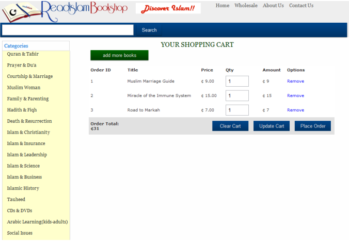Screen dimensions: 349x241
Task: Click the Muslim Marriage Guide title
Action: [x=151, y=81]
